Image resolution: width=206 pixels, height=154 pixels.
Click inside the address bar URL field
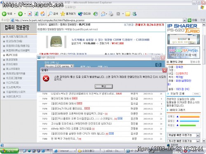tap(97, 20)
